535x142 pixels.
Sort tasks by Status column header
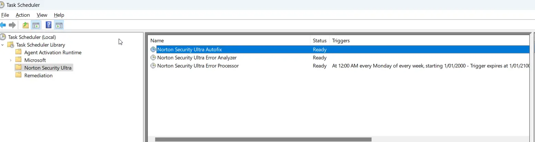tap(320, 41)
